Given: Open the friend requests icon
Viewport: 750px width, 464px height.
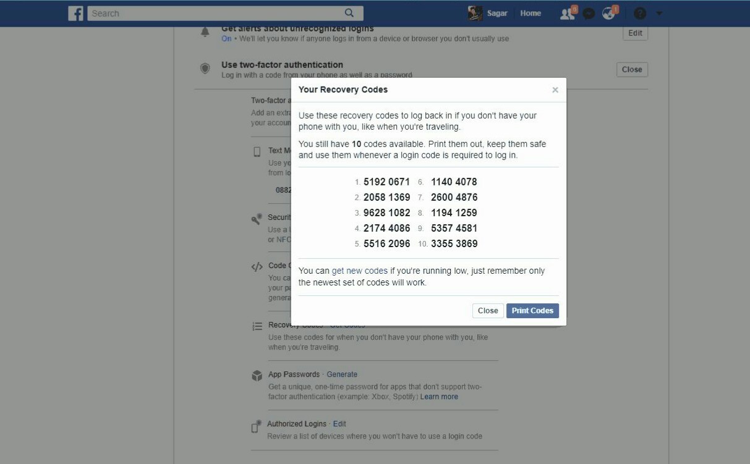Looking at the screenshot, I should point(567,13).
